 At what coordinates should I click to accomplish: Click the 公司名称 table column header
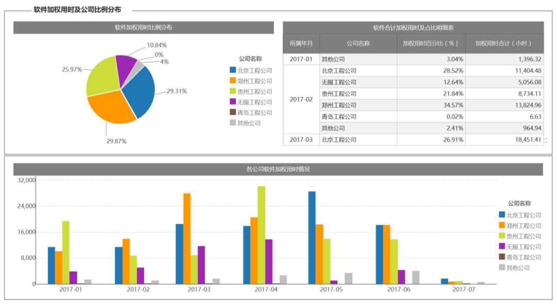(358, 43)
